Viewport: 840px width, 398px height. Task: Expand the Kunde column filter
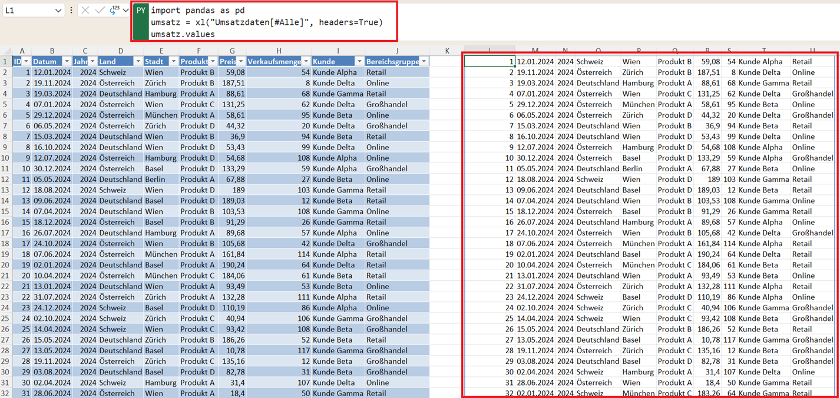359,62
